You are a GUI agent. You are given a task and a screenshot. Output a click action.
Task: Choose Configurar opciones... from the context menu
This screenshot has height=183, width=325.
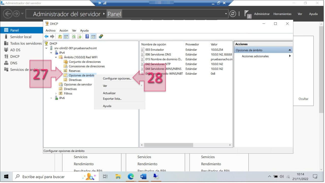tap(117, 79)
